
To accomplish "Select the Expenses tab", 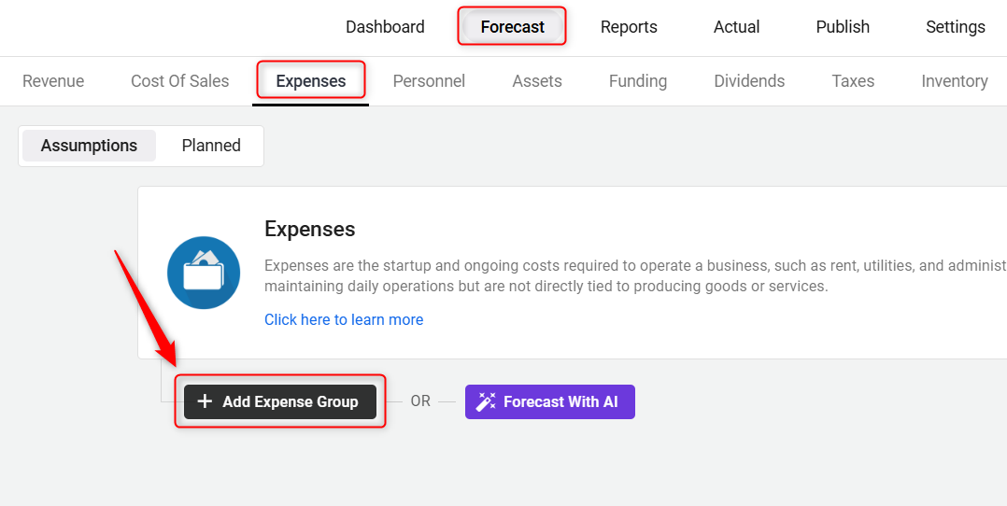I will pos(311,81).
